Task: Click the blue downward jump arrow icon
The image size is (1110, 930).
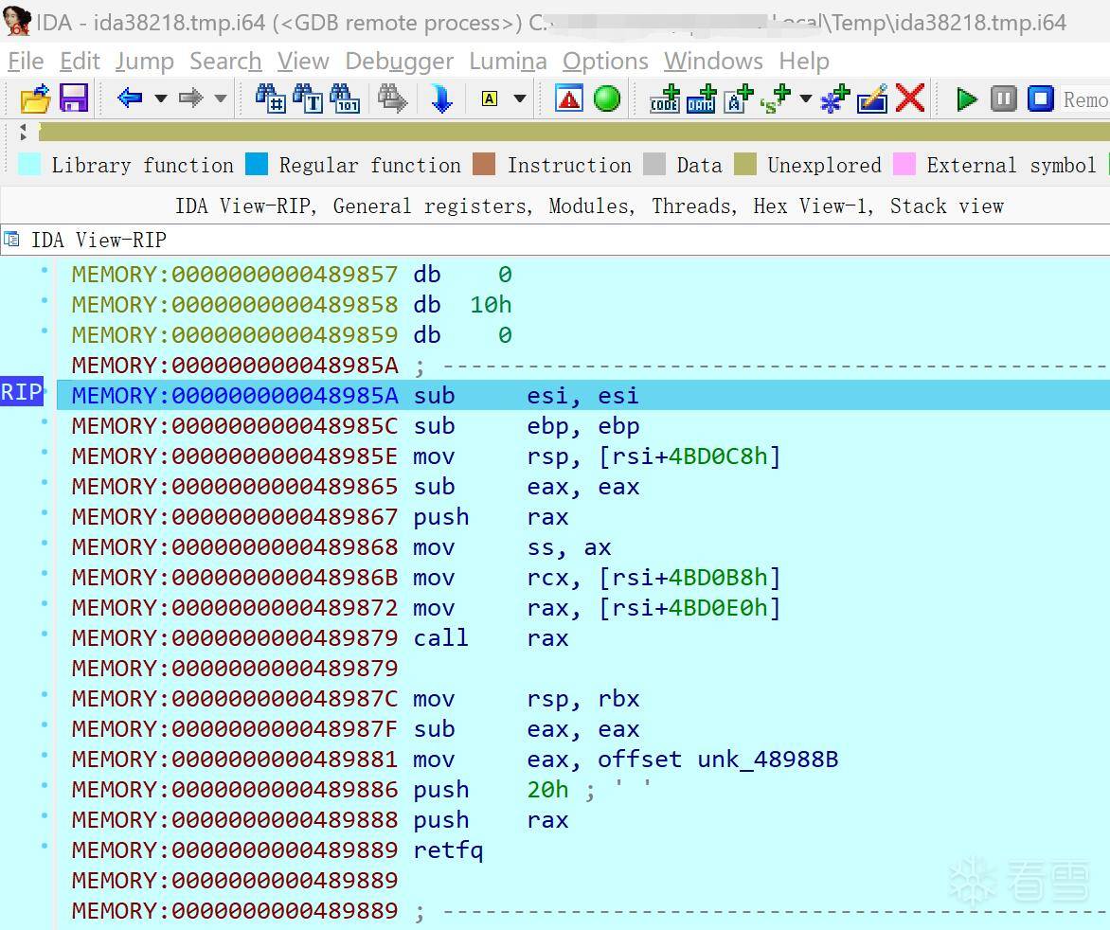Action: (441, 98)
